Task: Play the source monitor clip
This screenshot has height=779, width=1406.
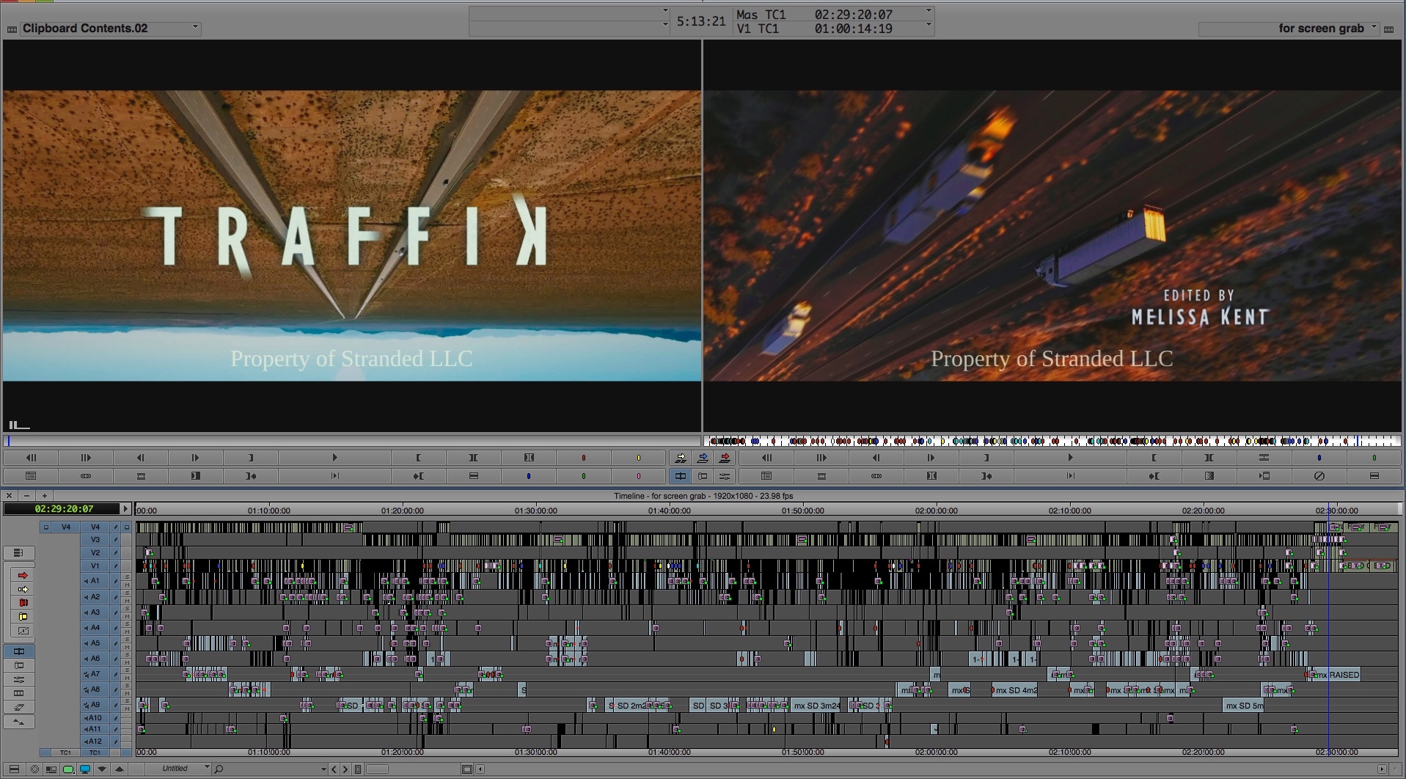Action: point(335,458)
